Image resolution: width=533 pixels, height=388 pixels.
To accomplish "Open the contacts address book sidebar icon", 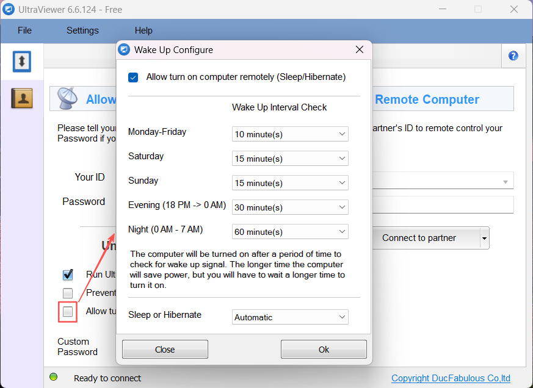I will (22, 98).
